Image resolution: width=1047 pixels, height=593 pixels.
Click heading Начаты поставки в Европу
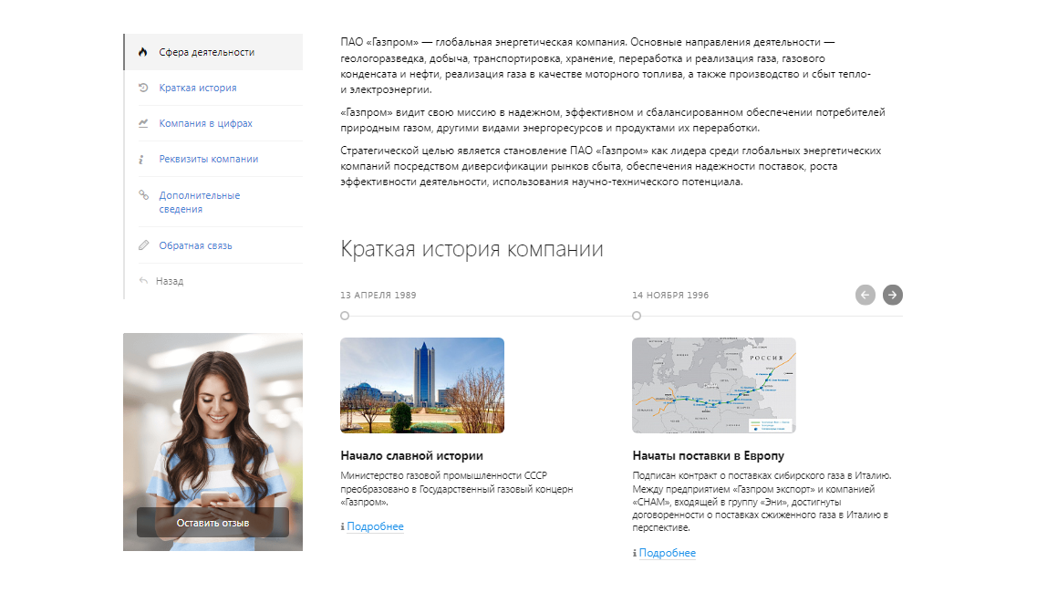point(709,455)
